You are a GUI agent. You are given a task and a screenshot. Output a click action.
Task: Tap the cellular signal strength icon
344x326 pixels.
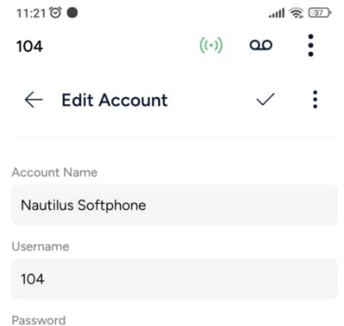coord(276,13)
